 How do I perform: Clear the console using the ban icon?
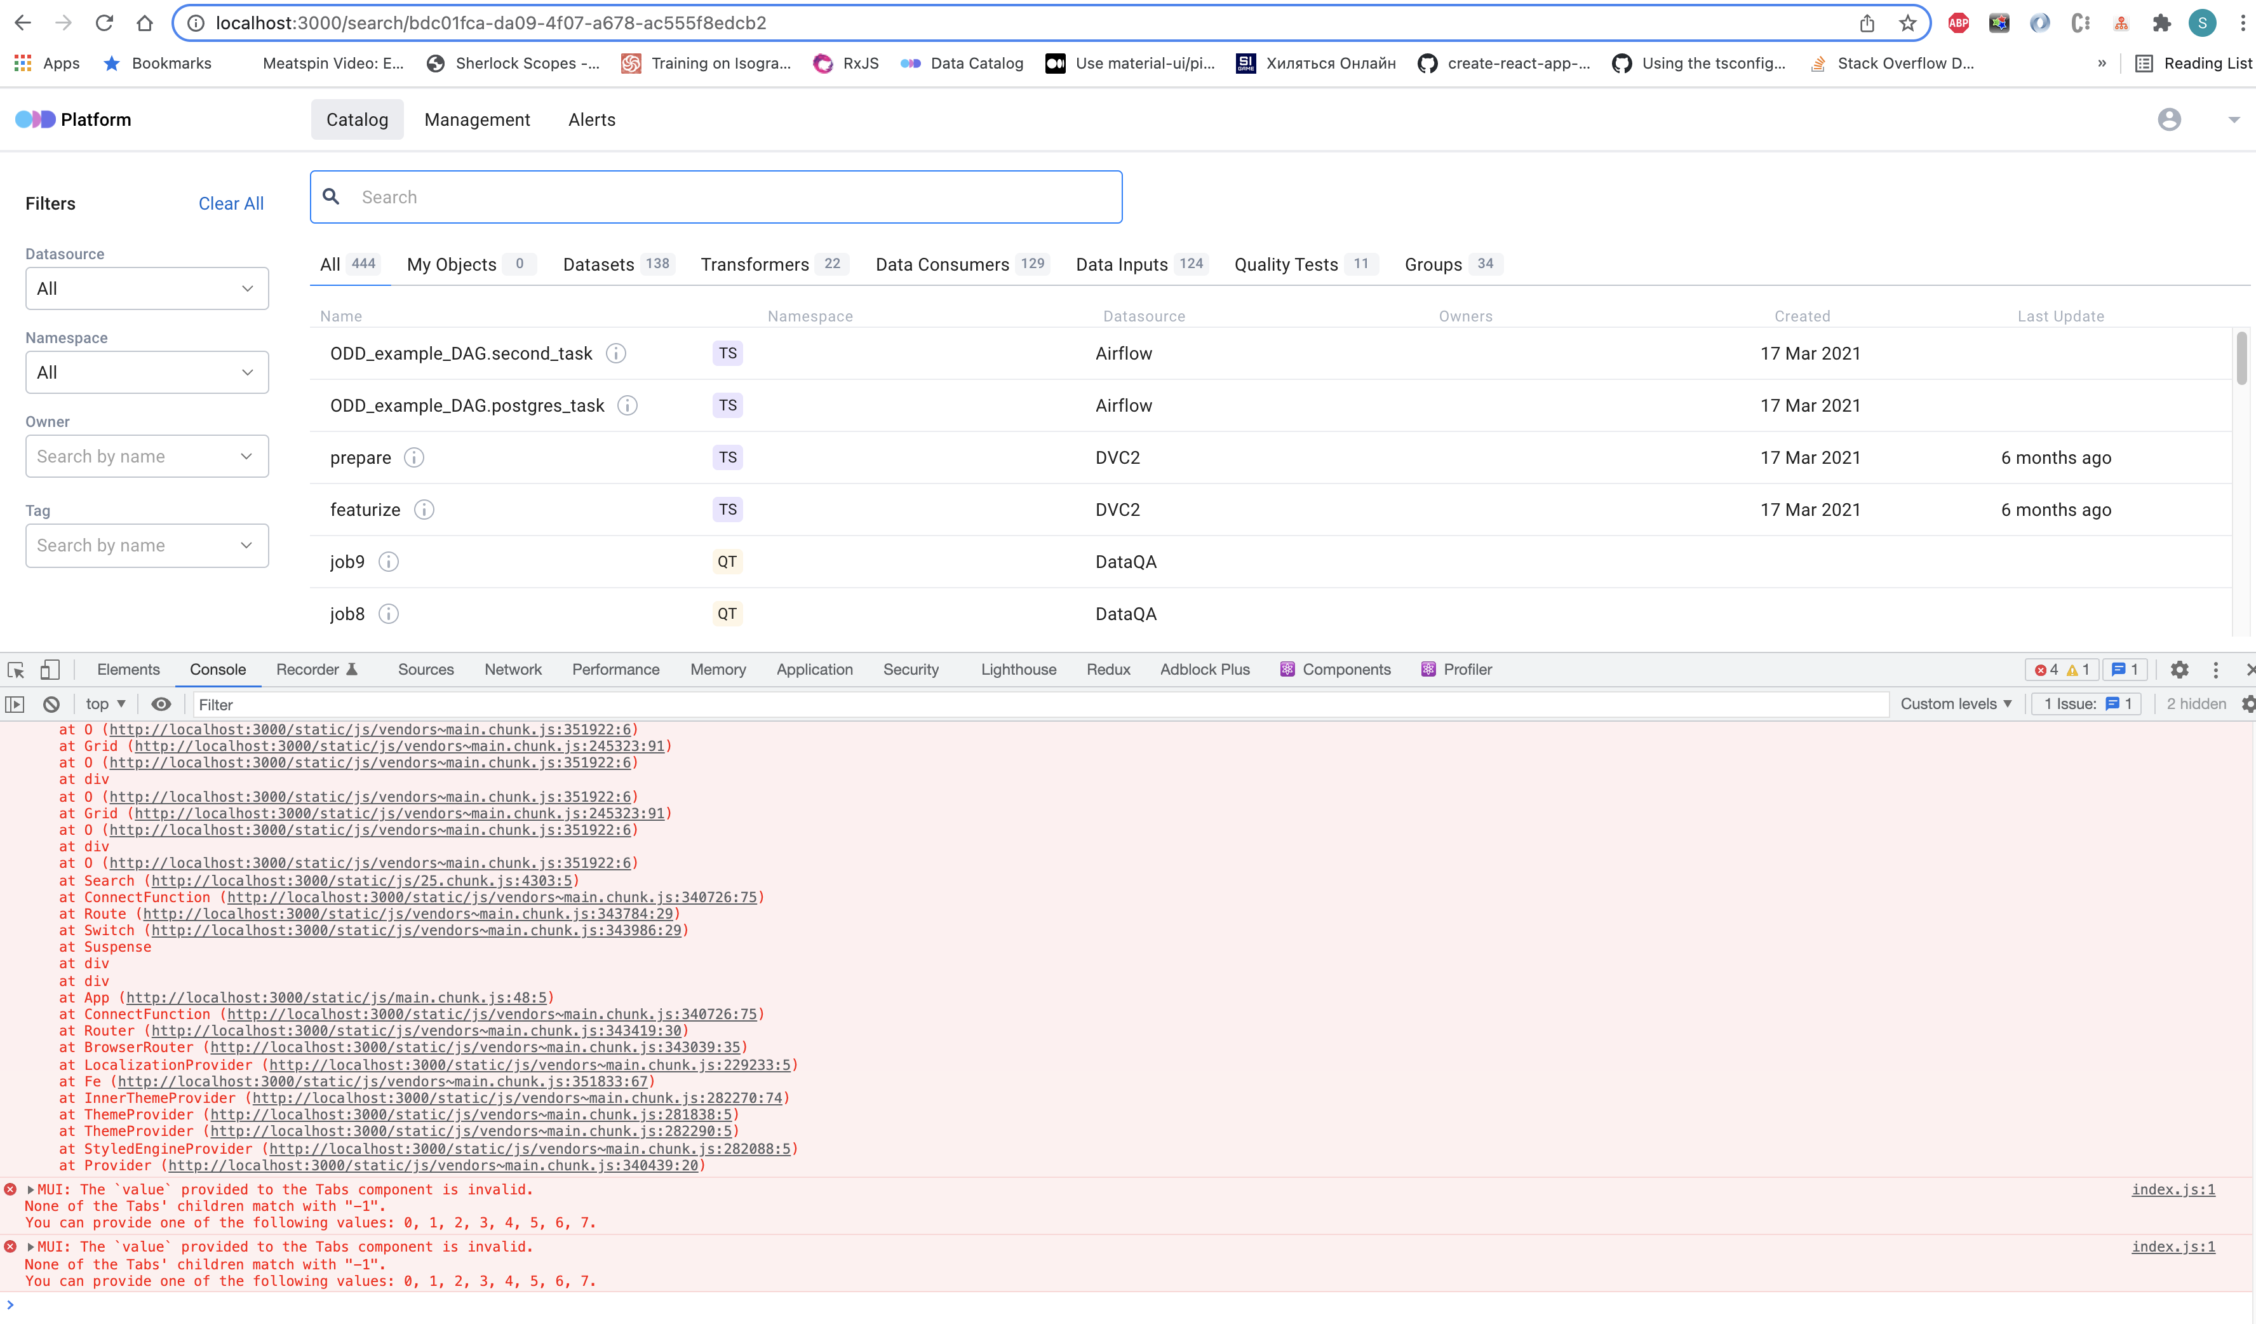click(x=50, y=705)
